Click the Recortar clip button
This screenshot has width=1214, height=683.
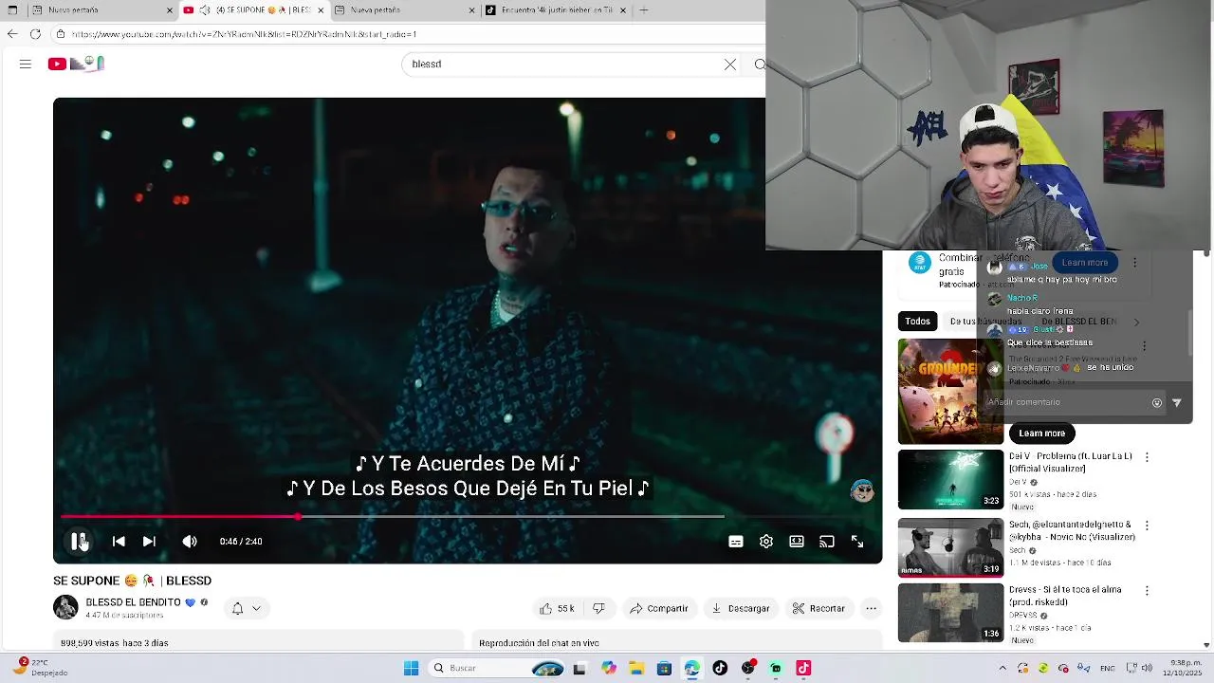point(819,608)
